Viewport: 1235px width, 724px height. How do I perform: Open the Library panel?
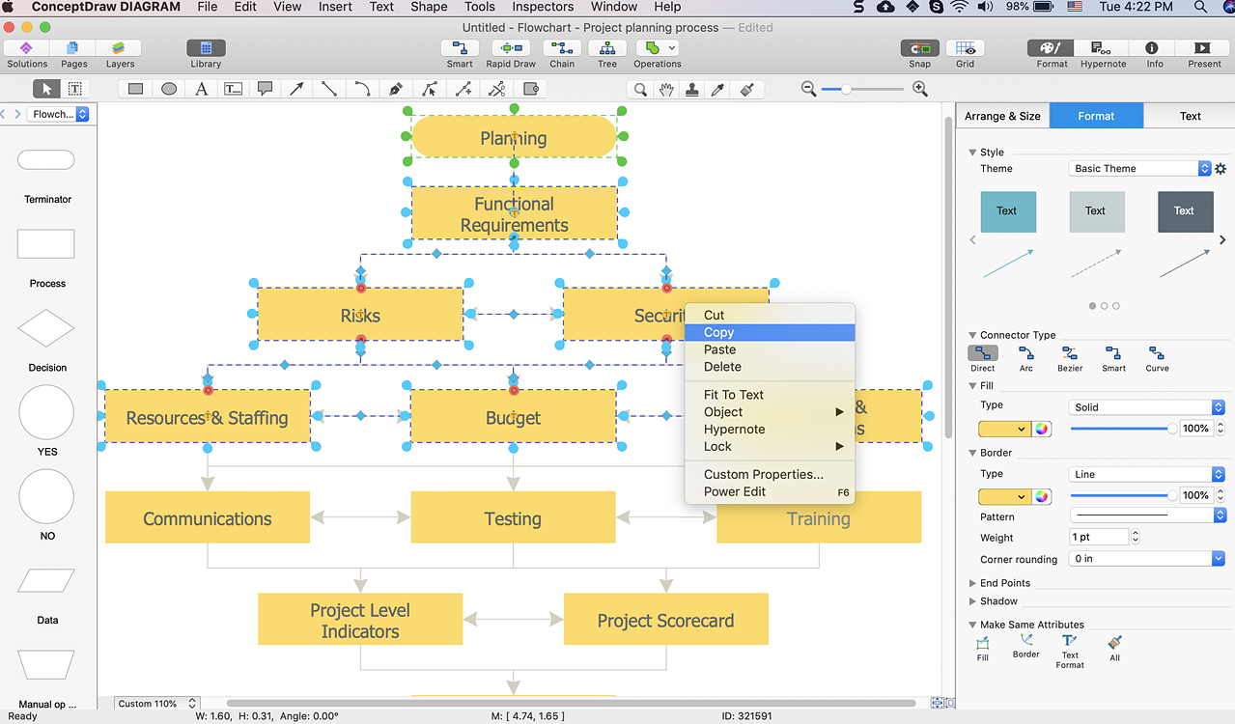click(206, 48)
